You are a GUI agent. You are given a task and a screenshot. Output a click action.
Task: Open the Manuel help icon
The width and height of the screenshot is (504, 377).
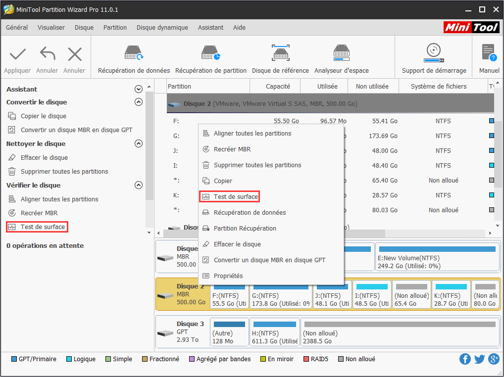tap(489, 52)
